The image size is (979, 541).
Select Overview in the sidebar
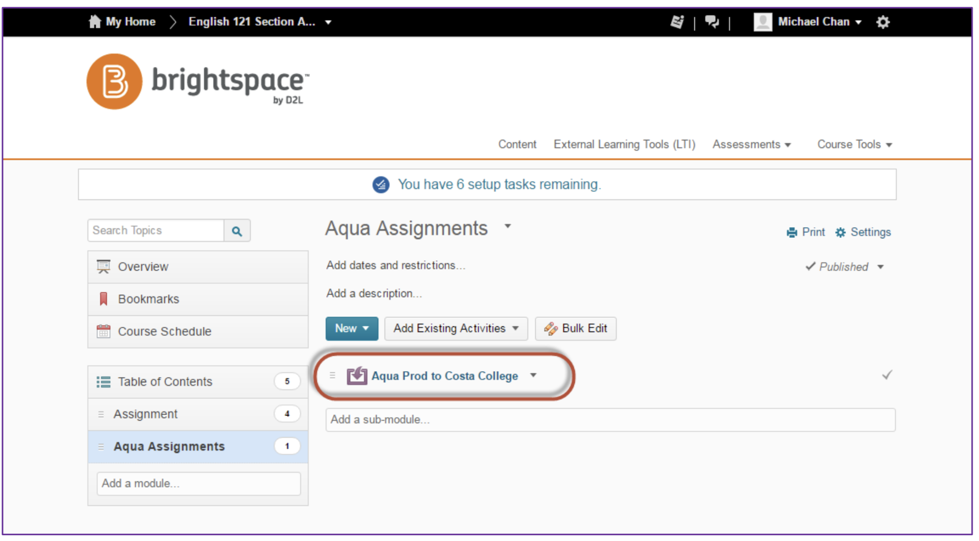click(x=198, y=267)
